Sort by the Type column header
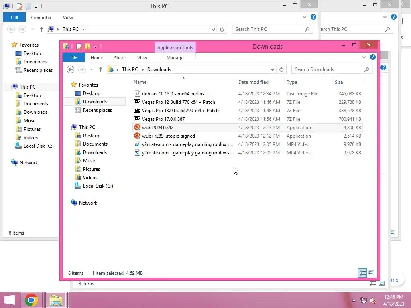The width and height of the screenshot is (411, 308). click(x=292, y=82)
